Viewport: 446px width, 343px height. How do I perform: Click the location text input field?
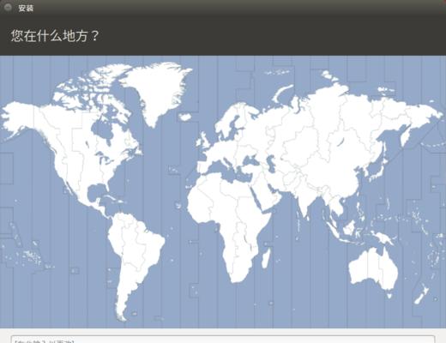(223, 340)
